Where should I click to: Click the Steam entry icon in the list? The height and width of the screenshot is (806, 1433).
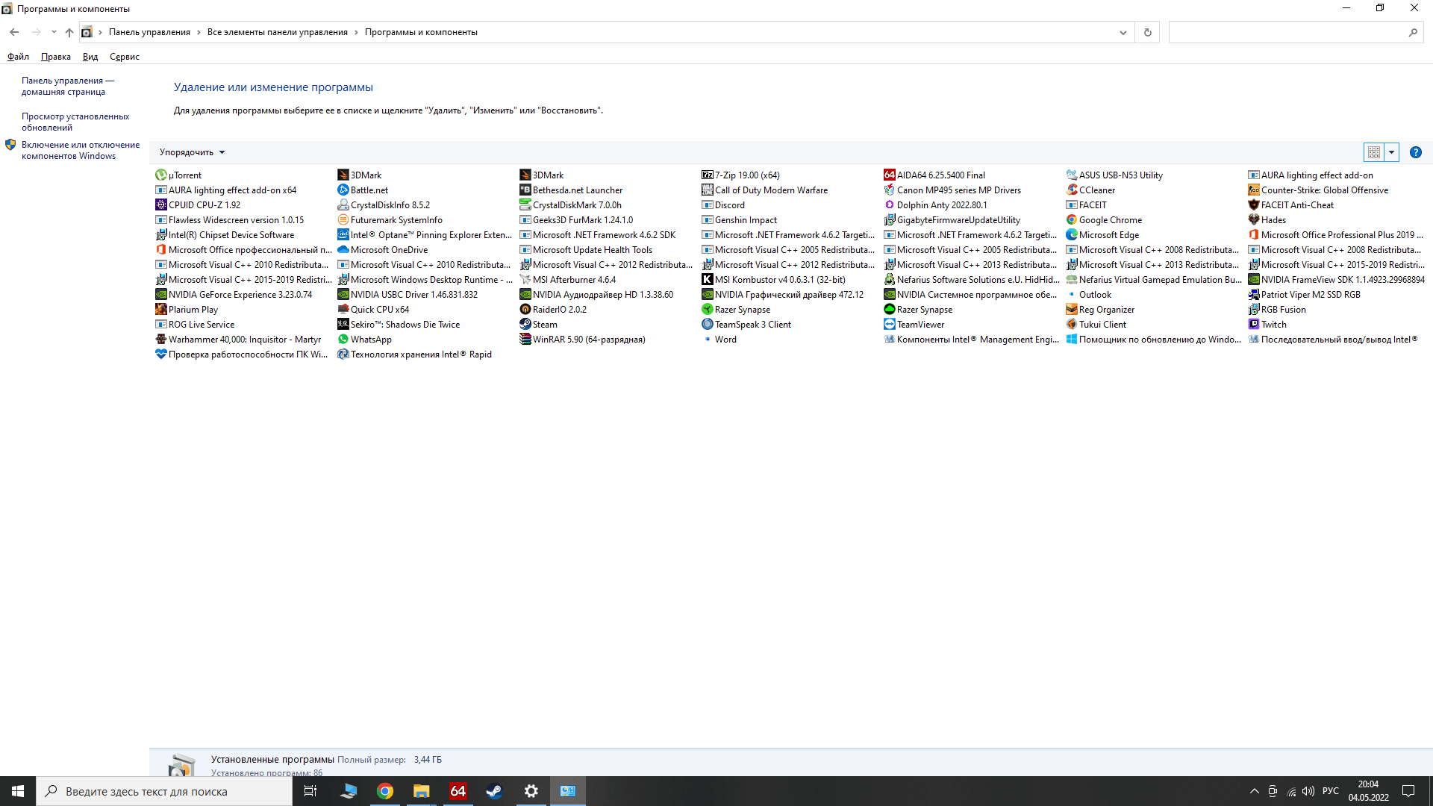(x=525, y=324)
